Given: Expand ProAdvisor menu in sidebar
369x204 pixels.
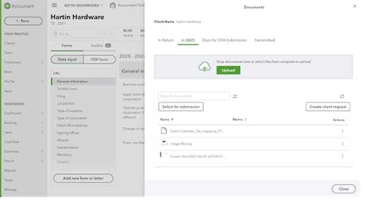Looking at the screenshot, I should click(42, 62).
